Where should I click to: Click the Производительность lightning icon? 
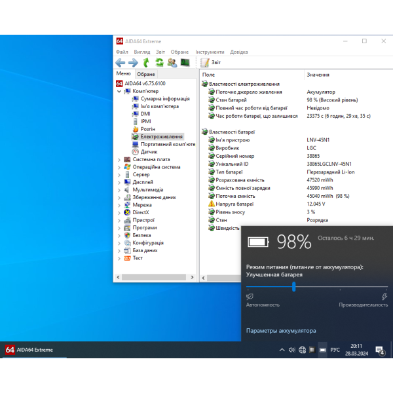point(384,297)
